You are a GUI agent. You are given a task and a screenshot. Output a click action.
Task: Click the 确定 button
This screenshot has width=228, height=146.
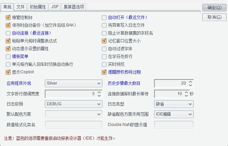point(214,7)
